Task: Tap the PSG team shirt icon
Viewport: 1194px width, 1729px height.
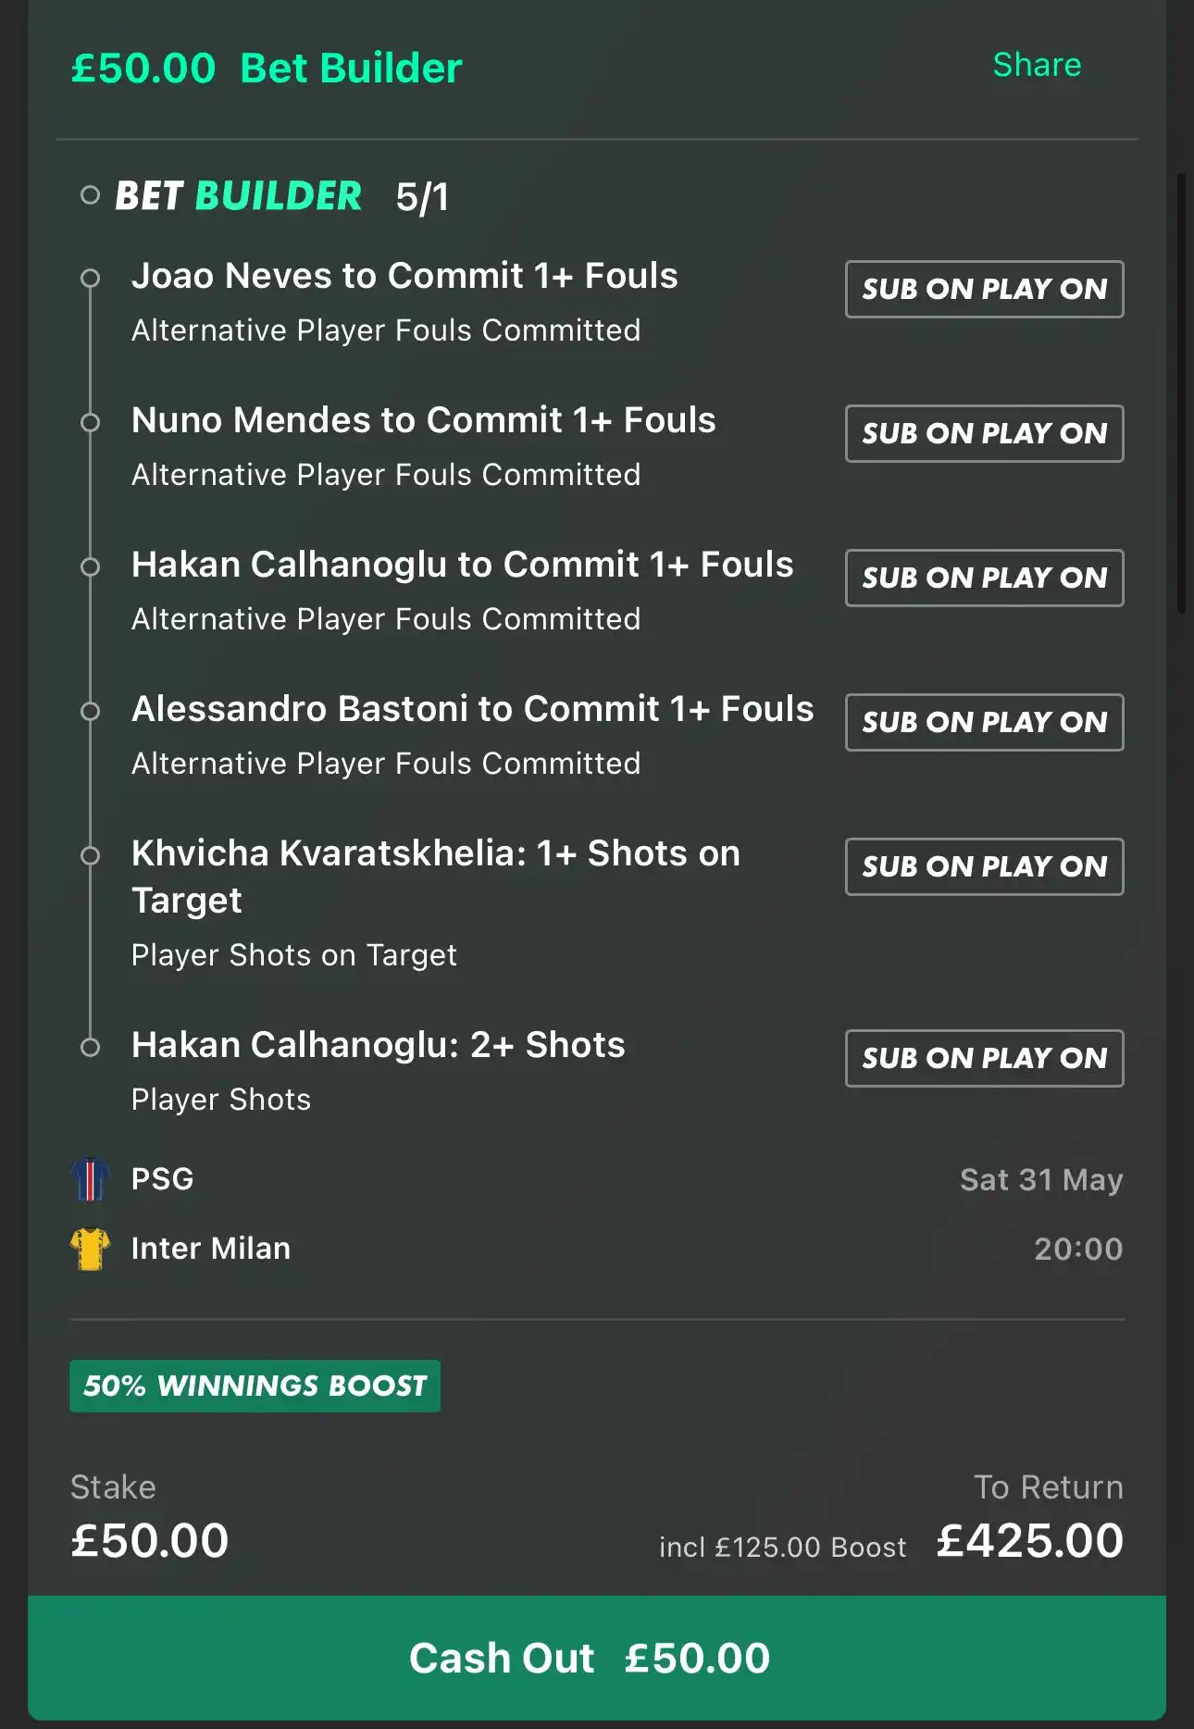Action: coord(90,1179)
